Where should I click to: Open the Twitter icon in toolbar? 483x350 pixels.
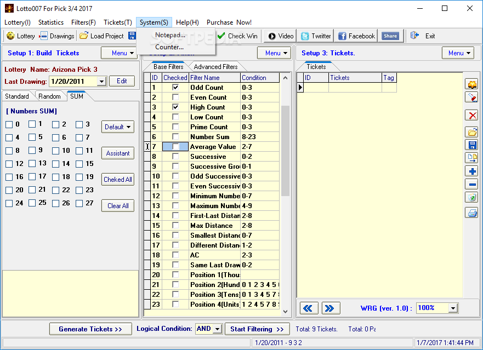[305, 36]
